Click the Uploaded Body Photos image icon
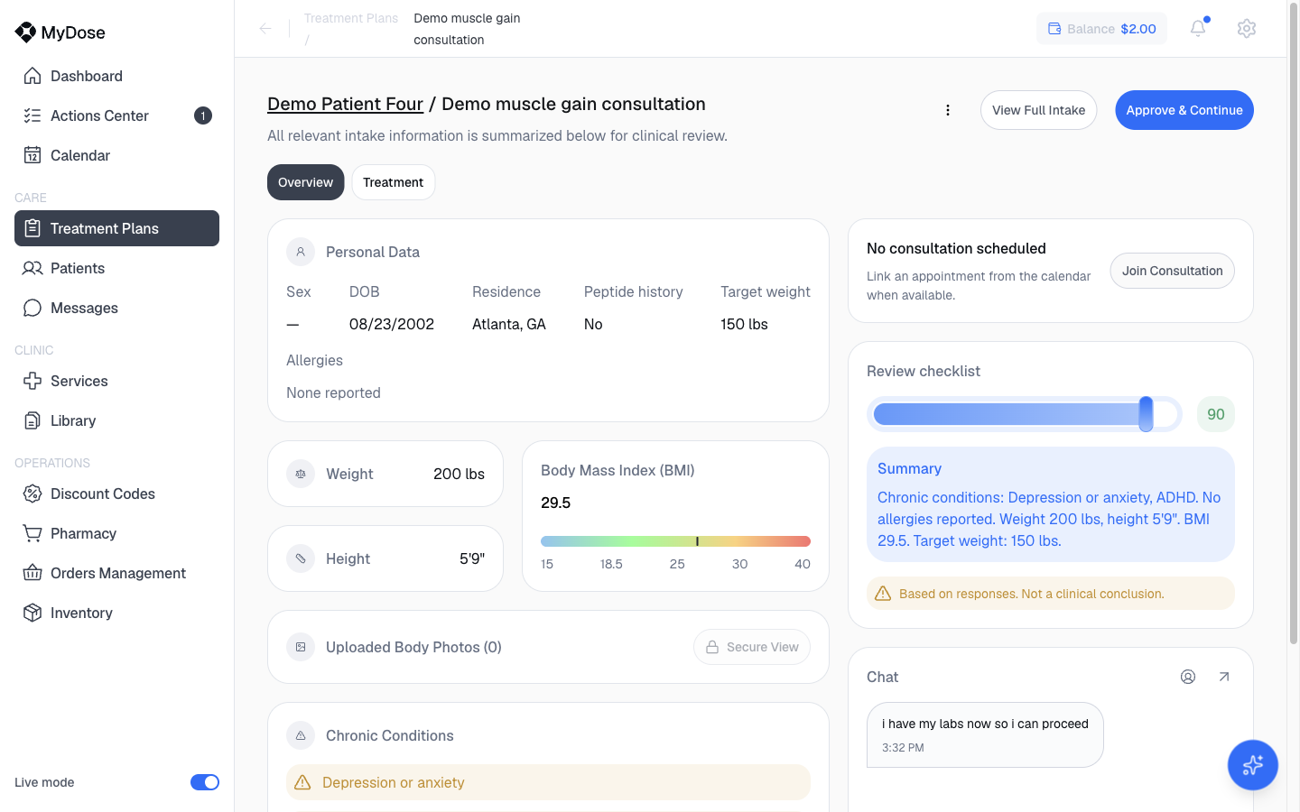The height and width of the screenshot is (812, 1300). [x=301, y=647]
